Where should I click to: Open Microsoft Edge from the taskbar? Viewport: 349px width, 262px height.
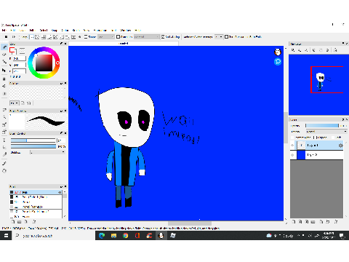pos(102,235)
